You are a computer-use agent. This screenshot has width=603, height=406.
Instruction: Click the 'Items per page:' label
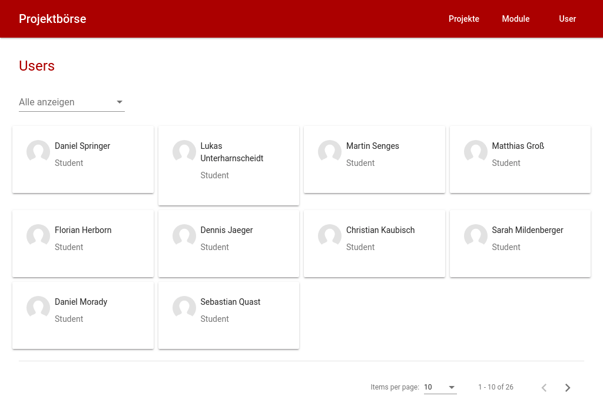pyautogui.click(x=395, y=387)
